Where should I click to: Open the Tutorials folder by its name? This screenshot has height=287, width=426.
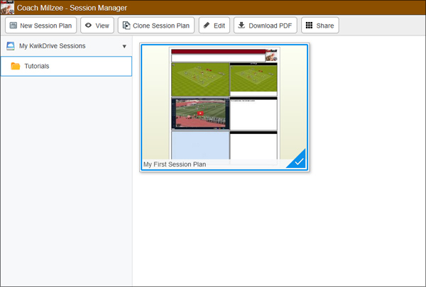[37, 67]
